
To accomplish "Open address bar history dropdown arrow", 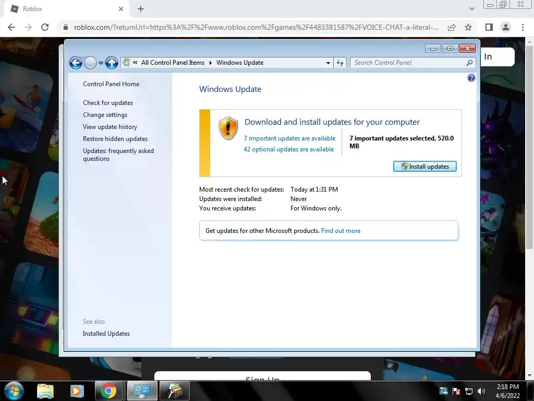I will 328,63.
